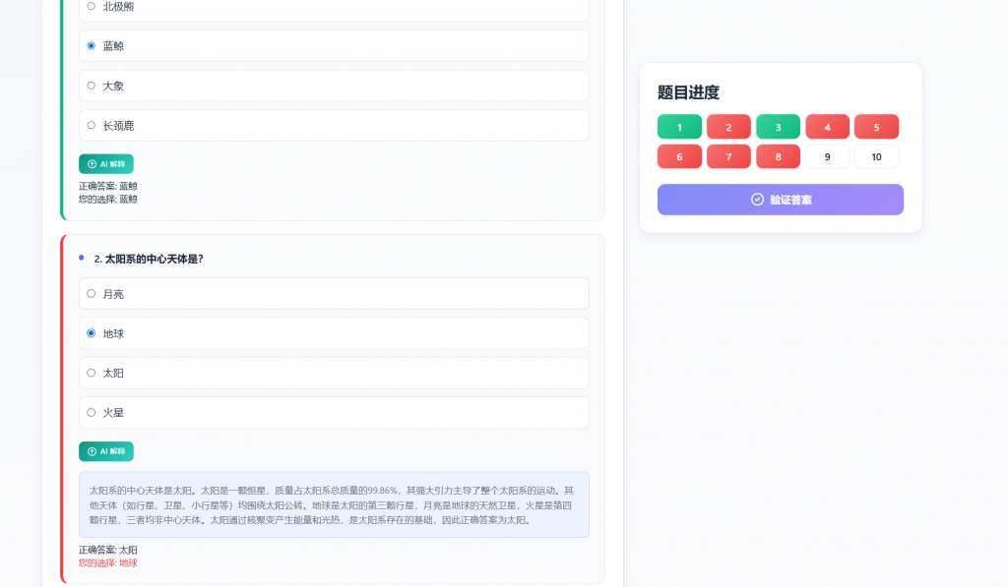Select unanswered question 10 tile
The image size is (1008, 587).
coord(877,156)
